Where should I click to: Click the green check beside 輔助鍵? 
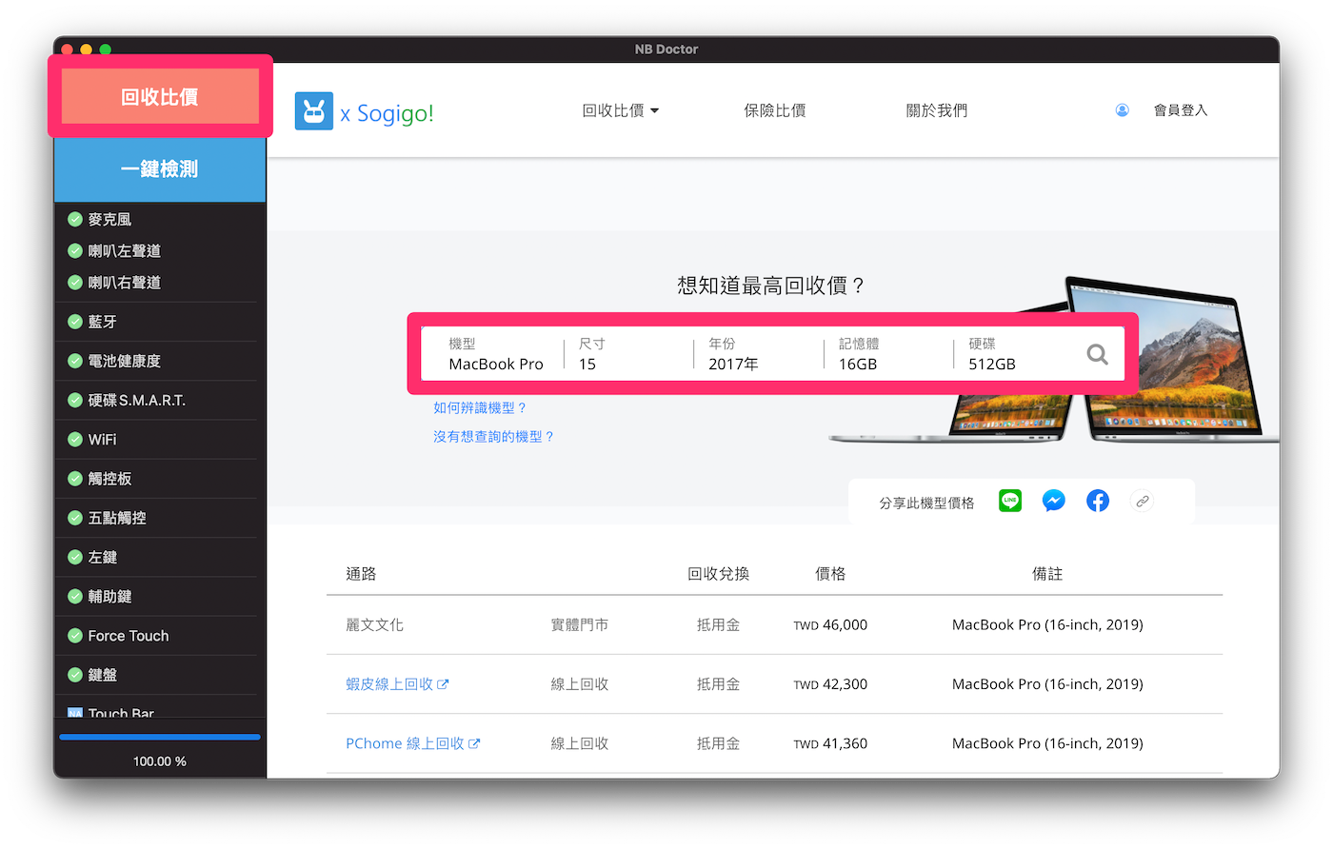[75, 597]
